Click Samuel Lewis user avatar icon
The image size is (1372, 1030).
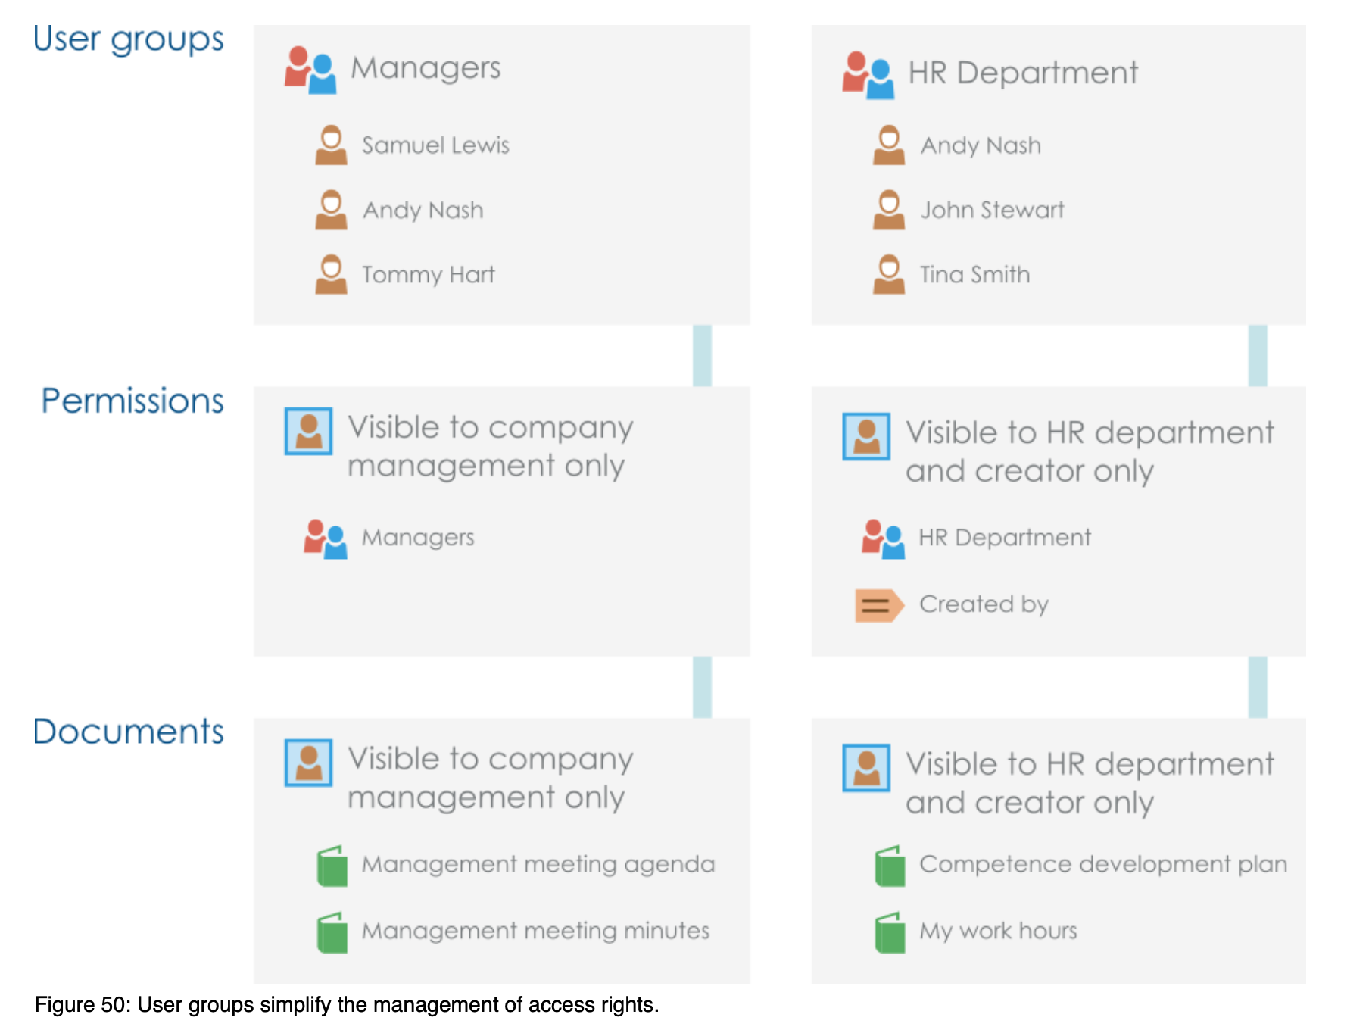[x=331, y=145]
